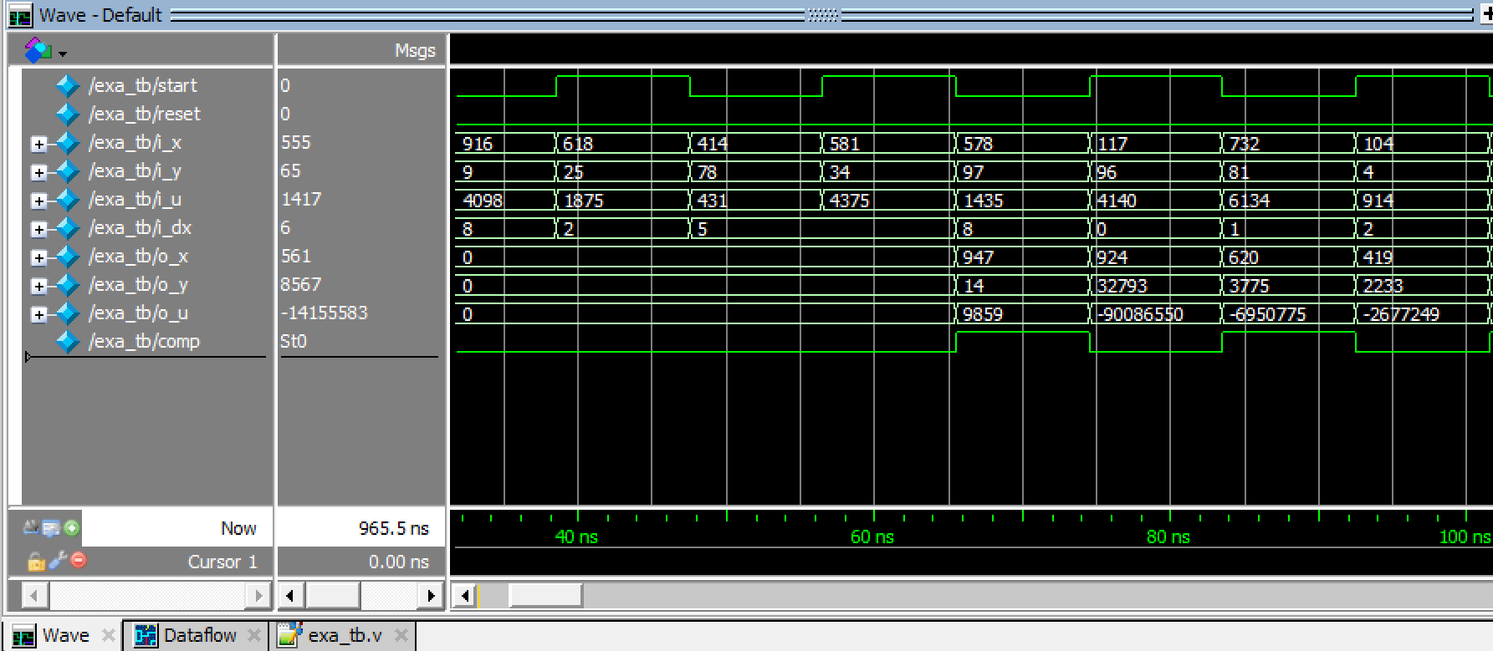Open cursor properties with the wrench icon
The image size is (1493, 651).
(57, 560)
